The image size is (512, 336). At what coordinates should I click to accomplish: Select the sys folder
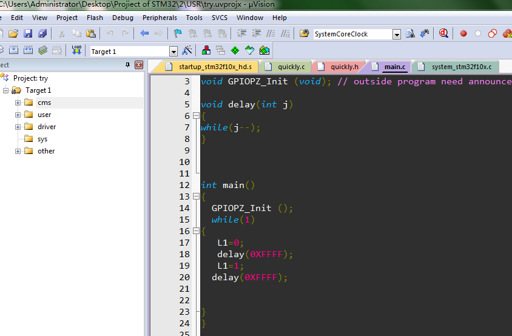click(42, 139)
